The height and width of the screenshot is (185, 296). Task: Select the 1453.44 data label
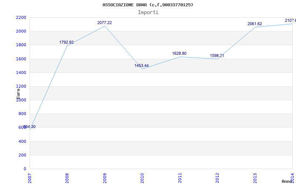[x=142, y=66]
